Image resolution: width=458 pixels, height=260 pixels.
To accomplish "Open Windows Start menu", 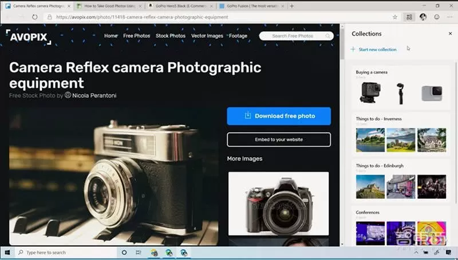I will [8, 252].
